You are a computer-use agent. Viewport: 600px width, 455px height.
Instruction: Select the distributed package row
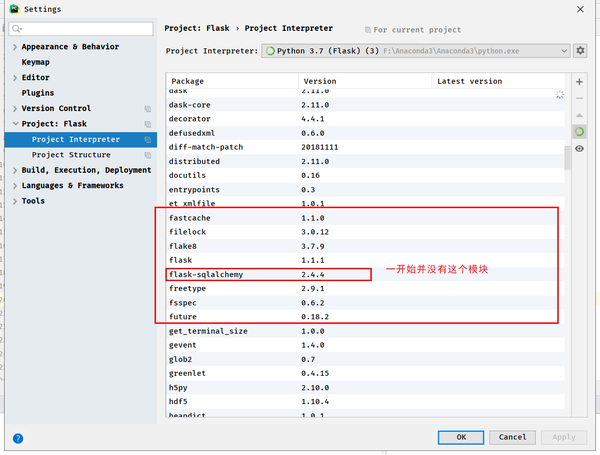[x=366, y=161]
